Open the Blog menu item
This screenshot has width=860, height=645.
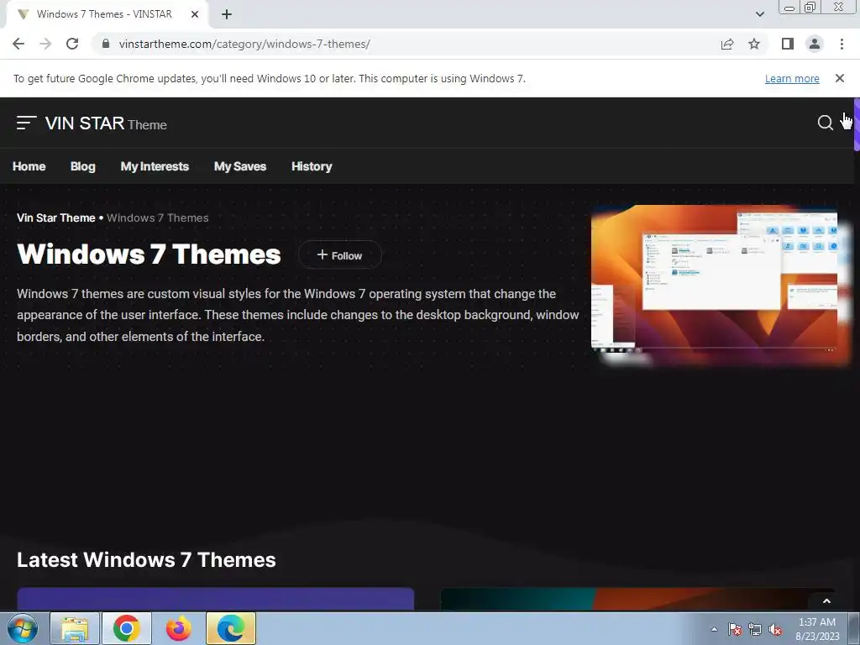[x=83, y=166]
